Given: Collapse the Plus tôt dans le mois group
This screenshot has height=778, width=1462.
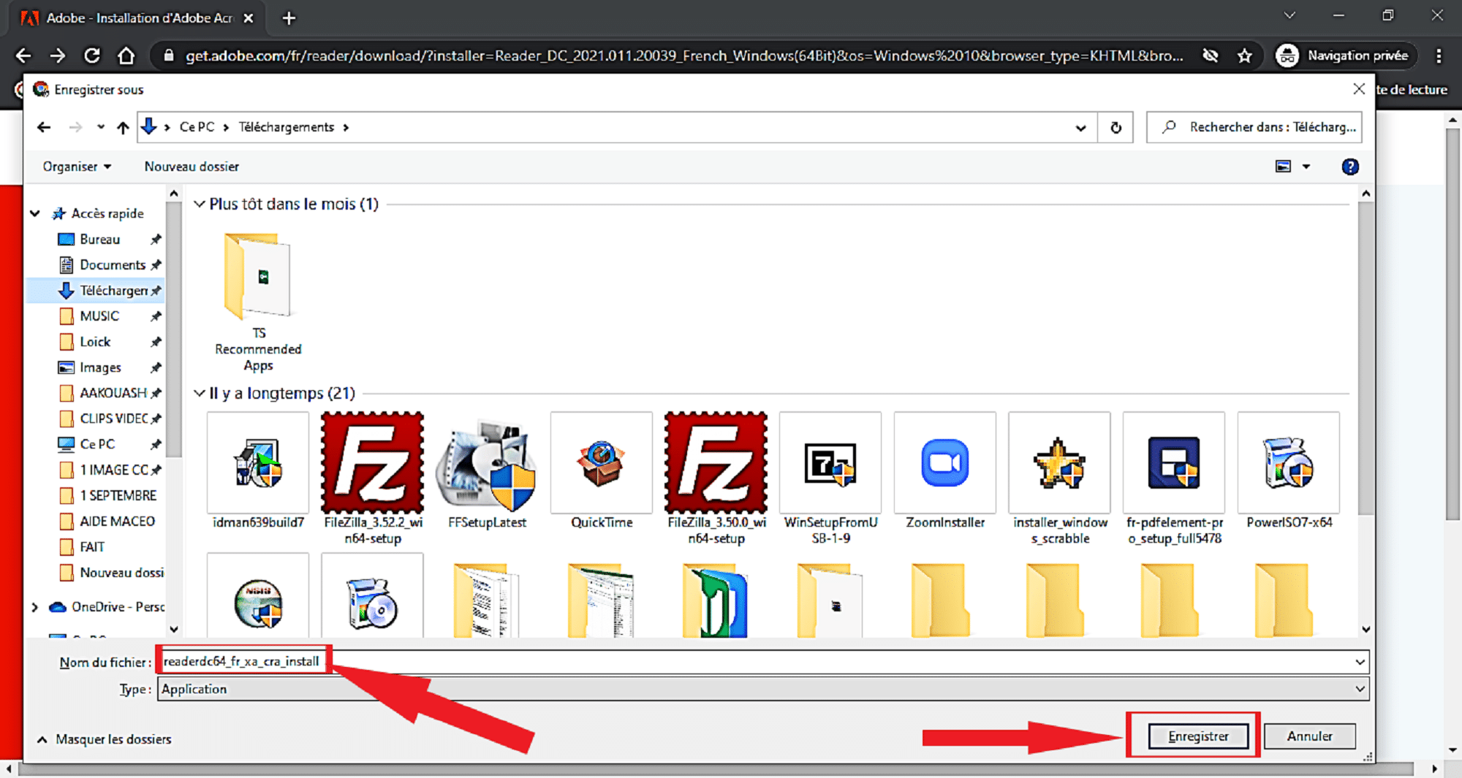Looking at the screenshot, I should point(199,204).
